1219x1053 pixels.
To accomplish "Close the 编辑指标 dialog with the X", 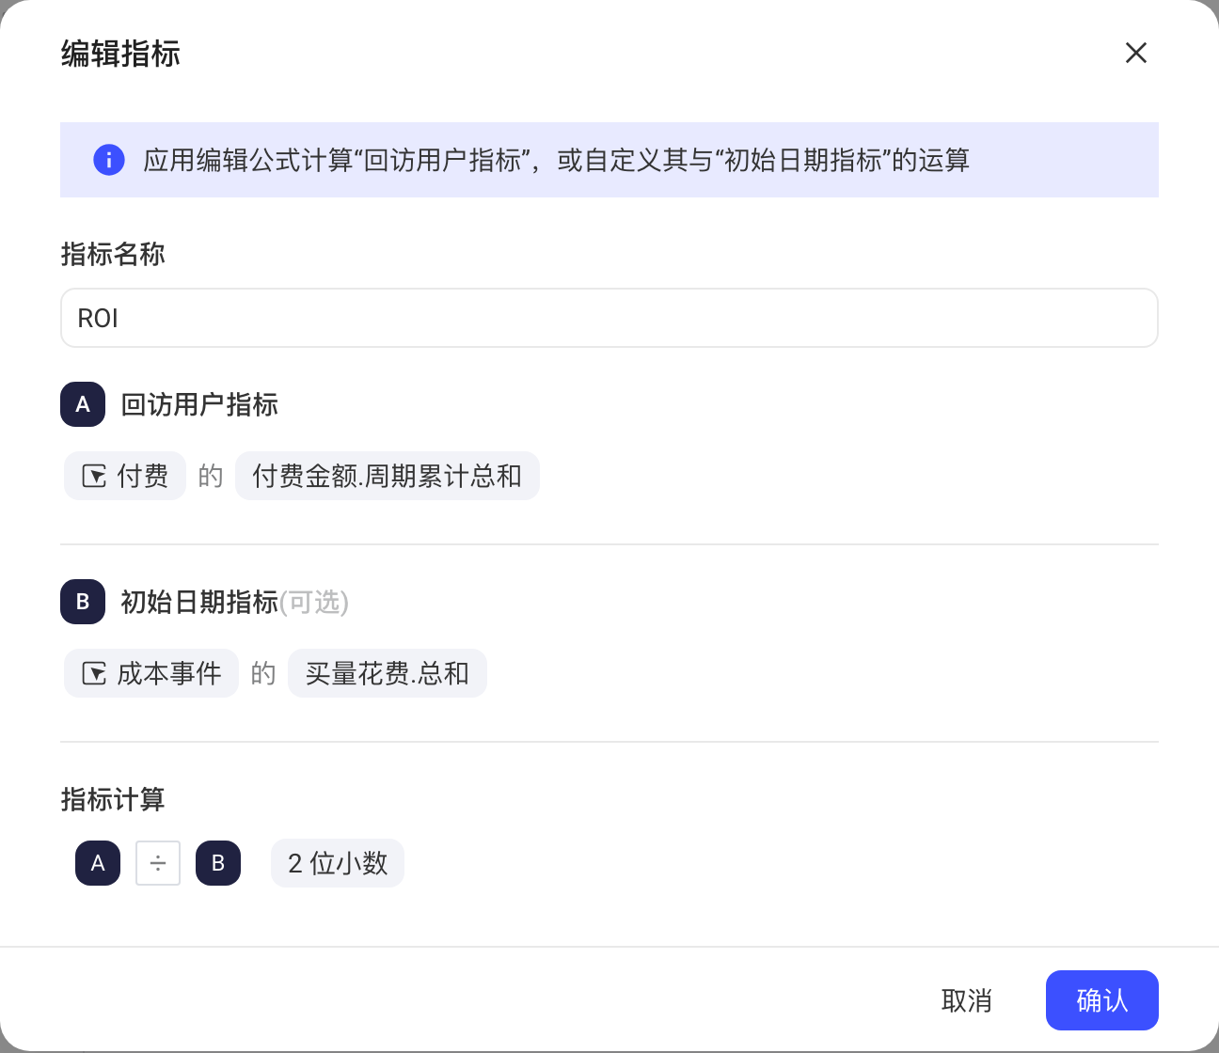I will [1136, 53].
